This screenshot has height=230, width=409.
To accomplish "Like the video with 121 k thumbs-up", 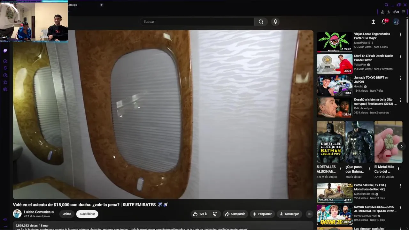I will coord(200,214).
